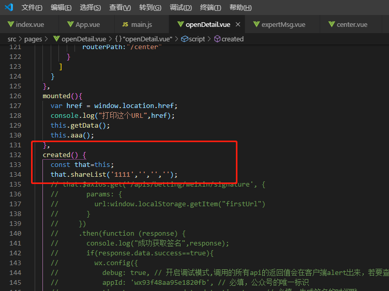The image size is (389, 291).
Task: Click the script breadcrumb
Action: pos(197,39)
